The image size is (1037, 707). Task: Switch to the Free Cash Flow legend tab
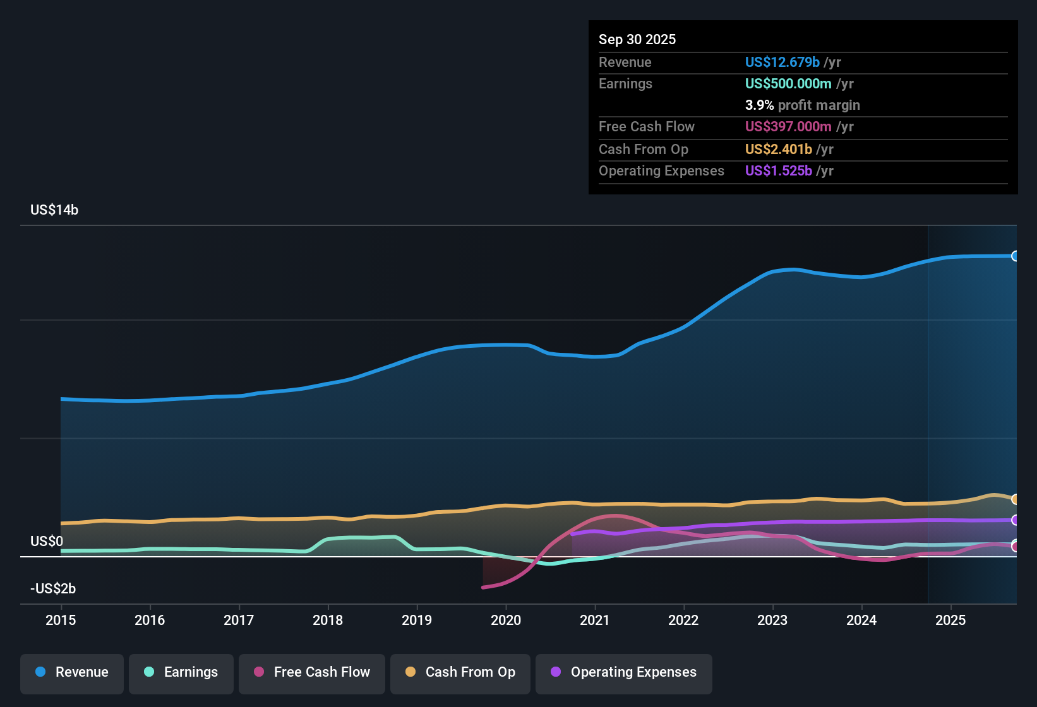click(x=311, y=672)
